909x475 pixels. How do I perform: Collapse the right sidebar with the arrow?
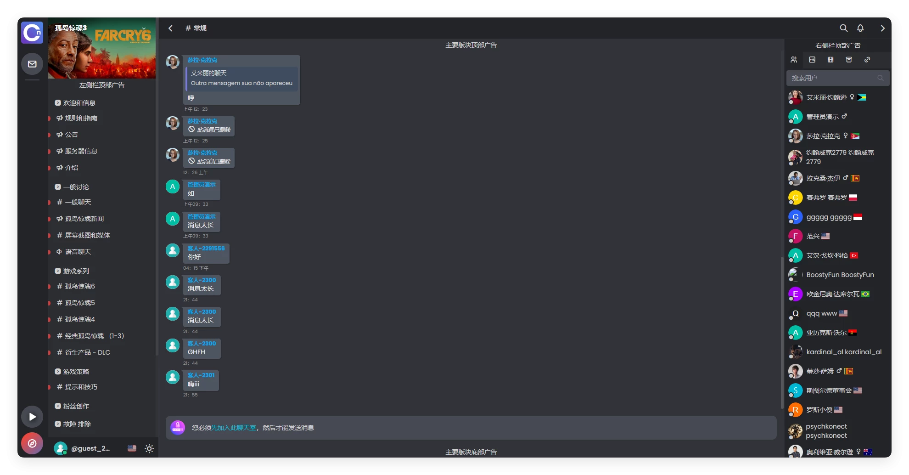882,28
